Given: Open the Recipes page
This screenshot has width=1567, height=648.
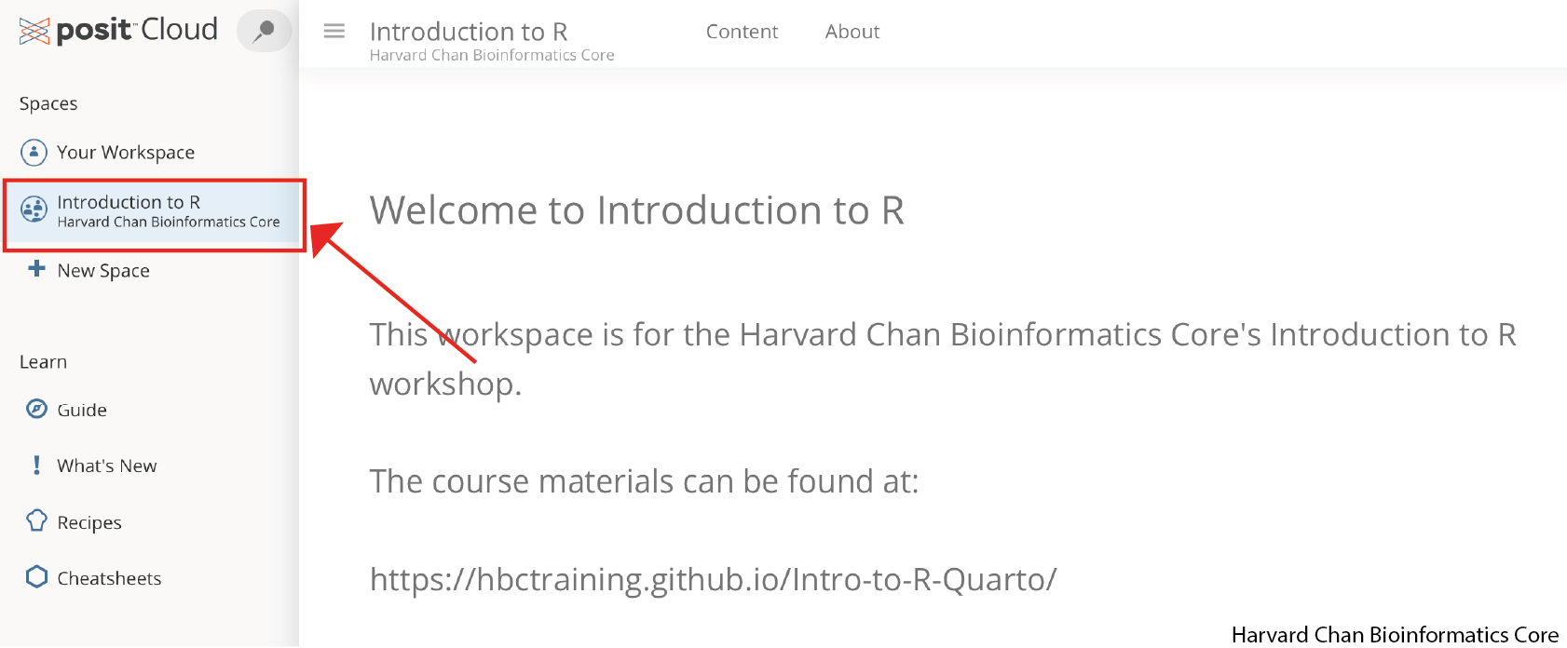Looking at the screenshot, I should point(89,522).
